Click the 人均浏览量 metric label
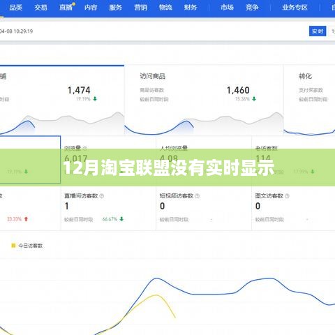 [174, 148]
